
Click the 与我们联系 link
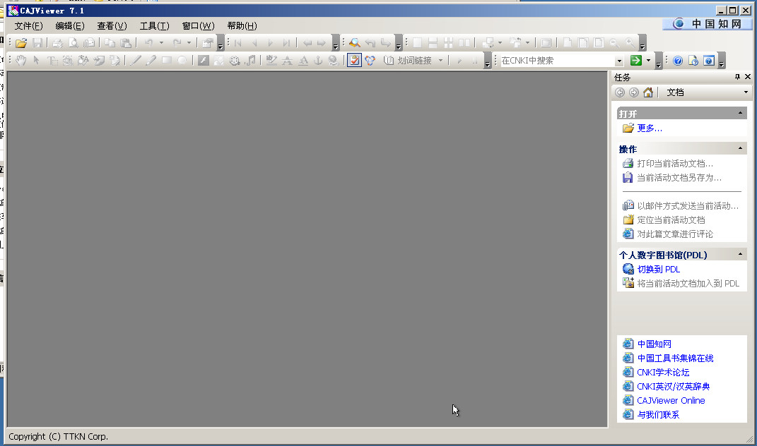click(658, 414)
